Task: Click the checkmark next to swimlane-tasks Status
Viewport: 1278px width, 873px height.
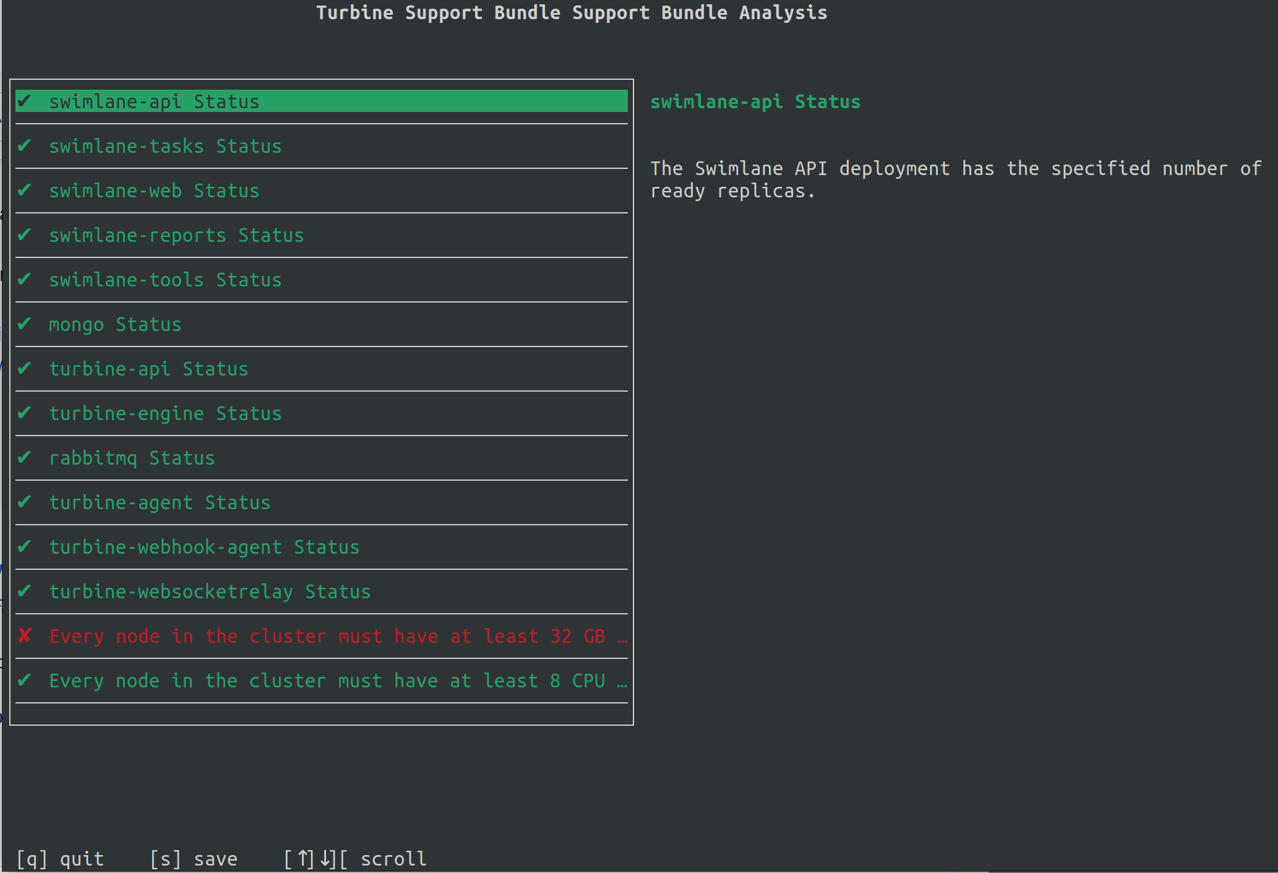Action: click(24, 145)
